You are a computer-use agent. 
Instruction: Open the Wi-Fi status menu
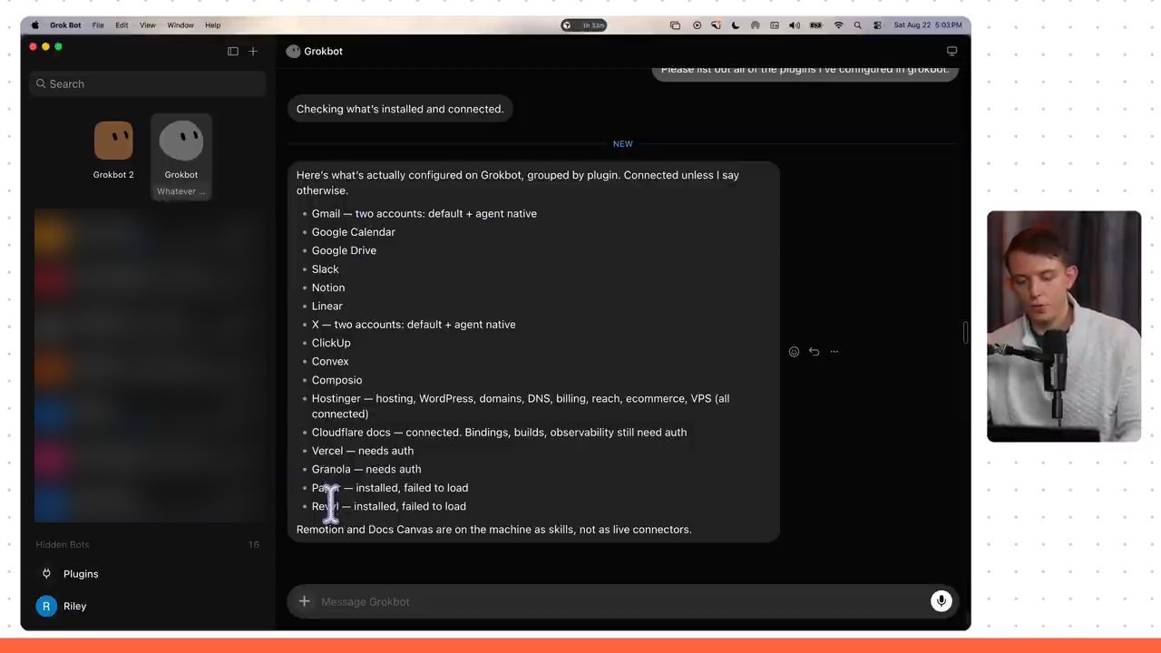[838, 25]
